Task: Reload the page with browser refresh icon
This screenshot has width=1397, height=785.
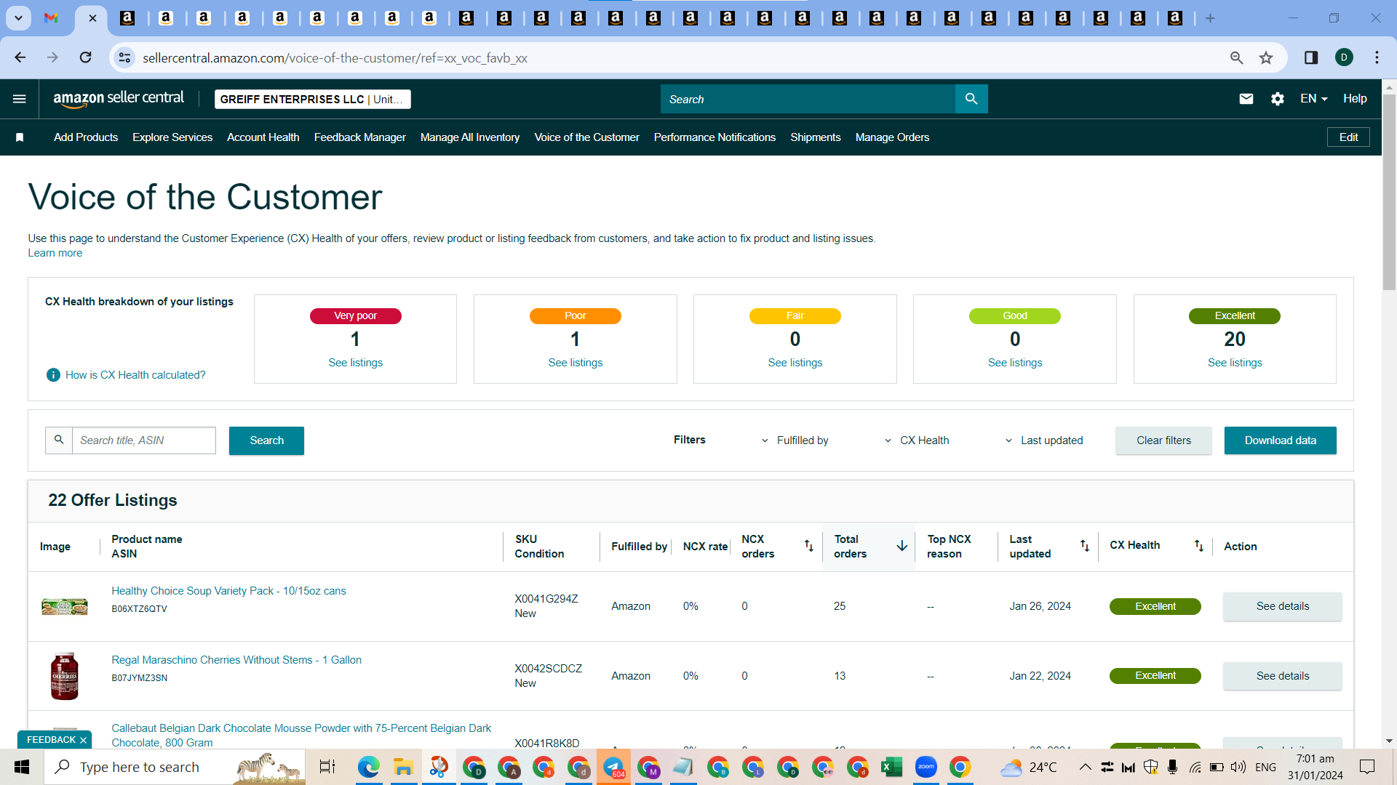Action: (86, 57)
